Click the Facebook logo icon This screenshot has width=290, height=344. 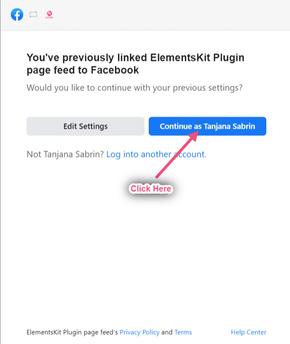[x=17, y=15]
